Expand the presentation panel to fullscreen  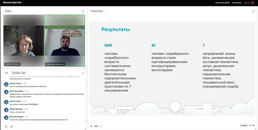(x=253, y=11)
